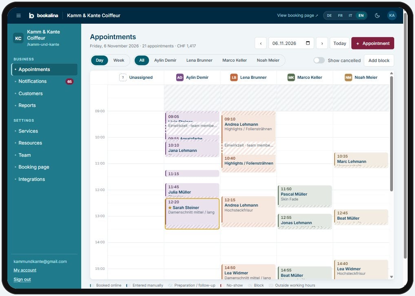Image resolution: width=415 pixels, height=296 pixels.
Task: Open the hamburger menu icon
Action: (18, 16)
